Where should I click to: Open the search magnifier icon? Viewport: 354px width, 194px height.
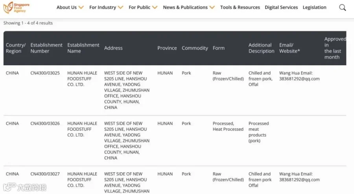(x=342, y=7)
